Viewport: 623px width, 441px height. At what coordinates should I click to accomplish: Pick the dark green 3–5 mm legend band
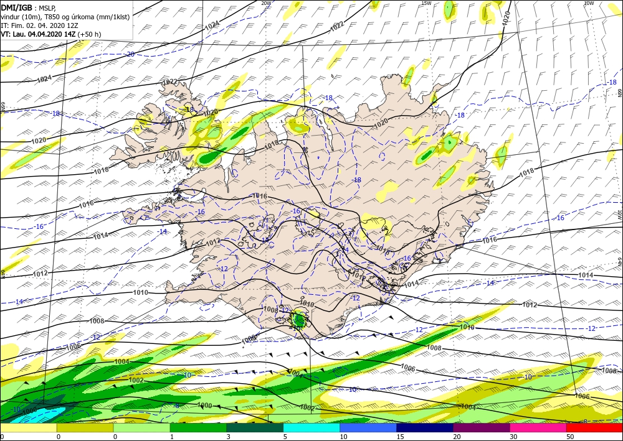[x=255, y=428]
